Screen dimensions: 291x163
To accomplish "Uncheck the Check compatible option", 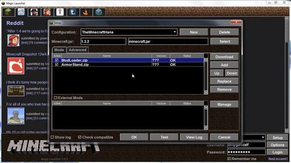I will click(80, 137).
